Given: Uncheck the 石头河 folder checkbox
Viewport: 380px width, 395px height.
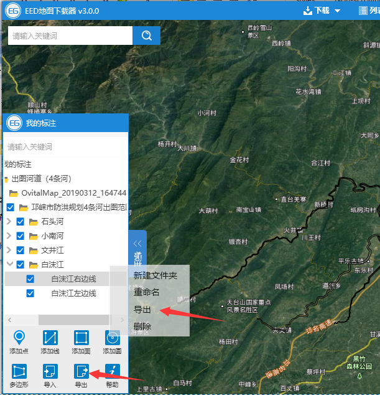Looking at the screenshot, I should 21,222.
